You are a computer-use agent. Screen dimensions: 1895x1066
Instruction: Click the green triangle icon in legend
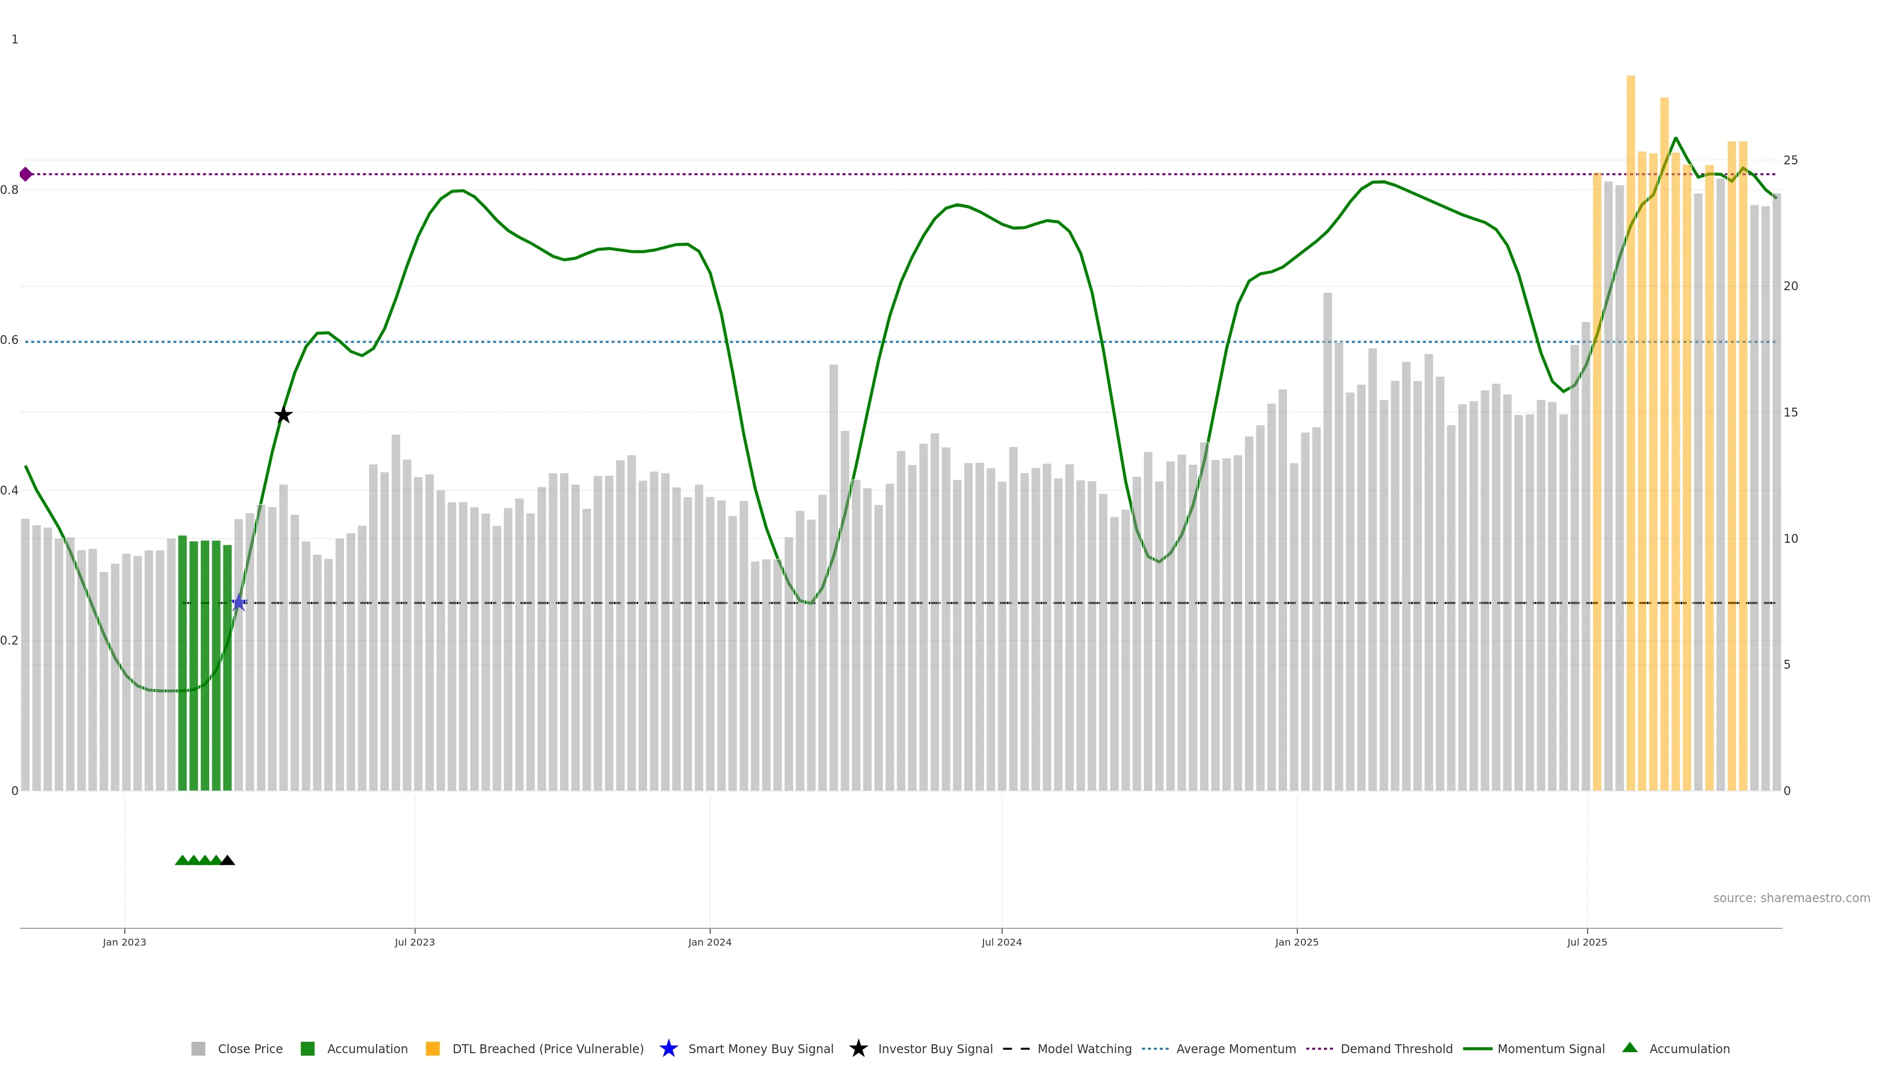[1630, 1048]
